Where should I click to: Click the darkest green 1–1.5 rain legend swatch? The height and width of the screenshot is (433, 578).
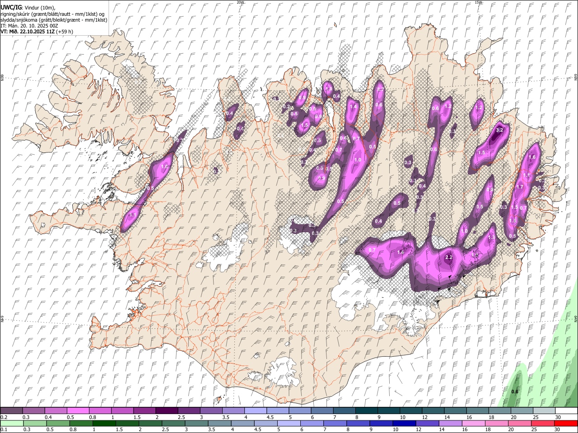[104, 424]
